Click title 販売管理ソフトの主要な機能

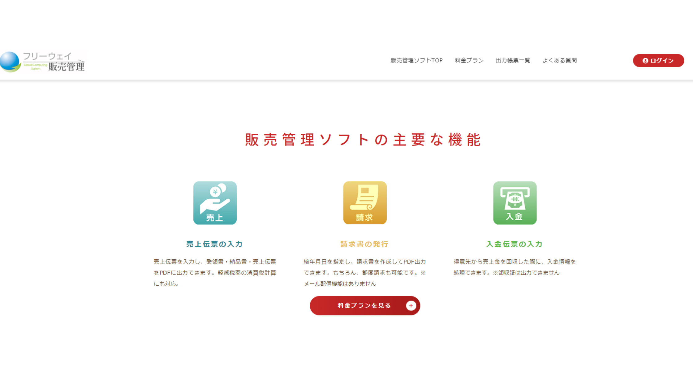click(363, 140)
